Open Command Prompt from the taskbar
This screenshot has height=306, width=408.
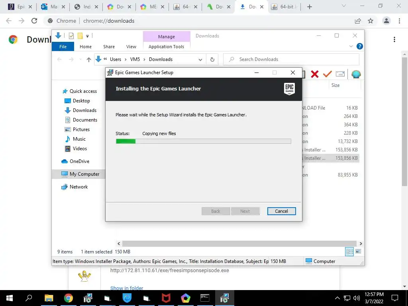205,298
